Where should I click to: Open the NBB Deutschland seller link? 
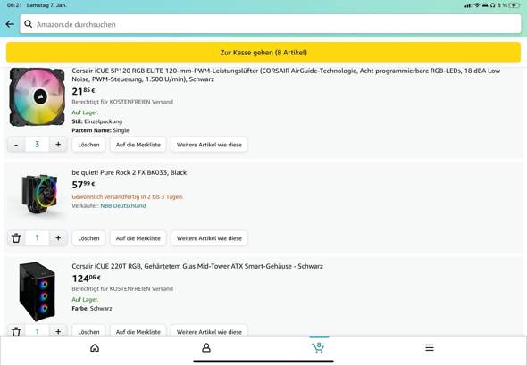123,206
